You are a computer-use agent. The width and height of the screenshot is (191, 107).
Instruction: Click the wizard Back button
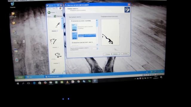coord(107,54)
